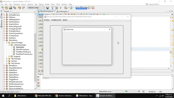Click the red Stop icon in Output

click(38, 83)
